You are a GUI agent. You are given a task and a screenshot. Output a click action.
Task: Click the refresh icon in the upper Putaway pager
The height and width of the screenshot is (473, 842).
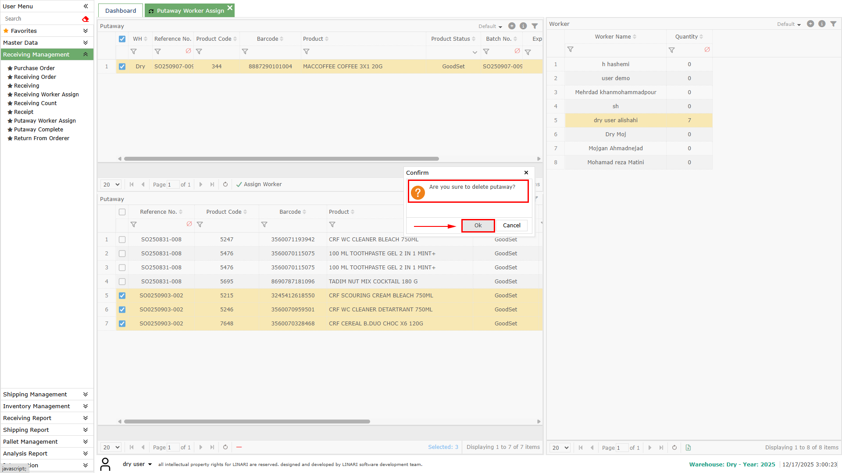[225, 184]
